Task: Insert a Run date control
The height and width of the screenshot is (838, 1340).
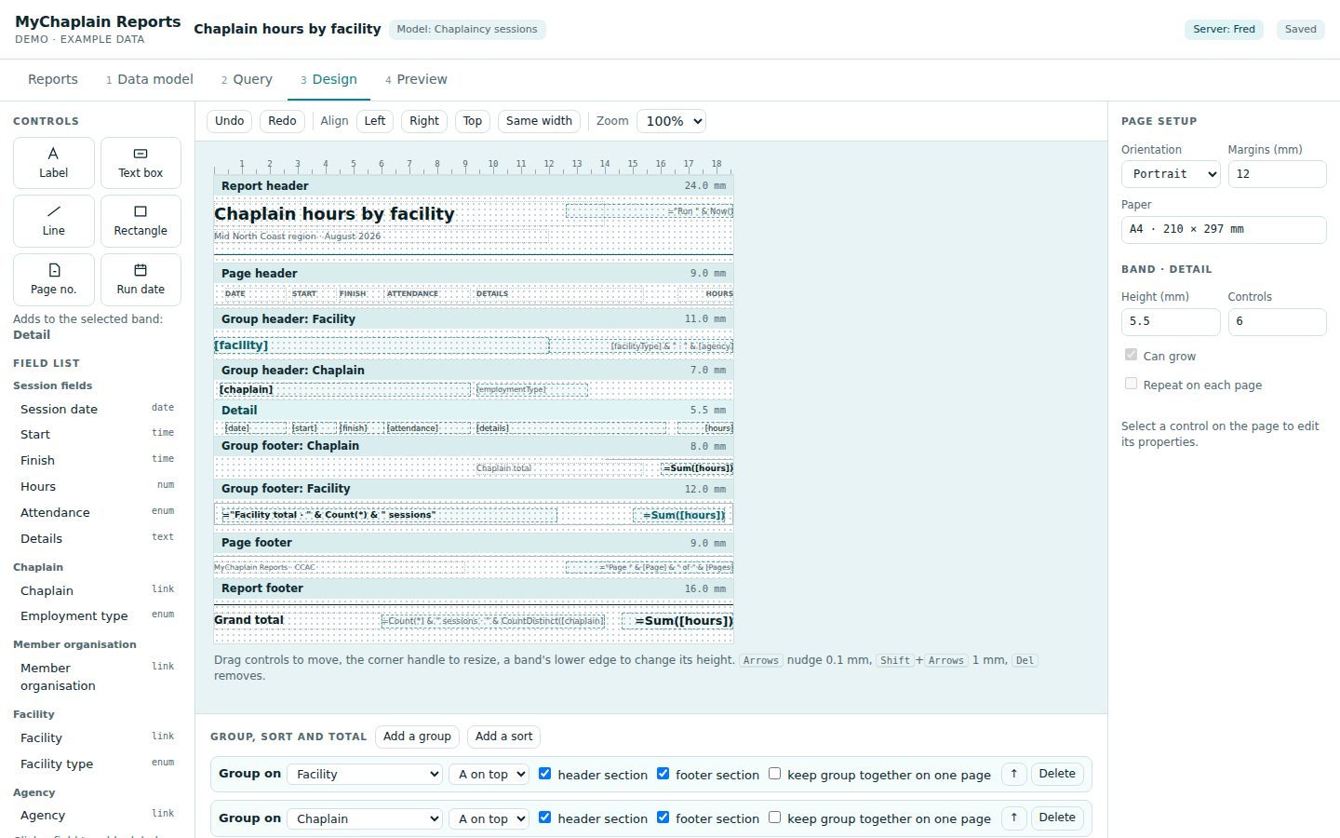Action: (141, 279)
